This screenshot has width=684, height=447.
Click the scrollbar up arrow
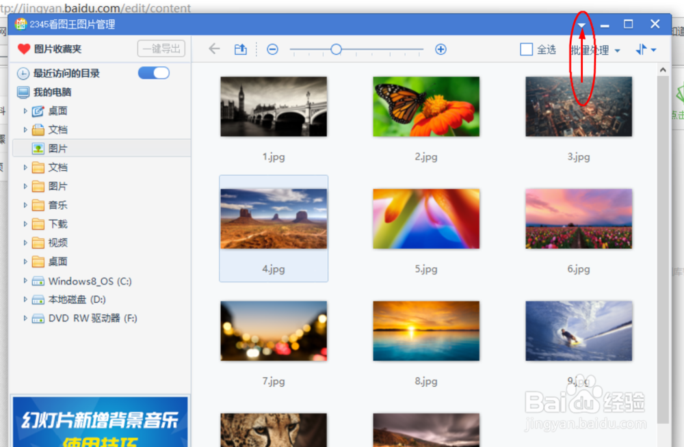[x=663, y=69]
